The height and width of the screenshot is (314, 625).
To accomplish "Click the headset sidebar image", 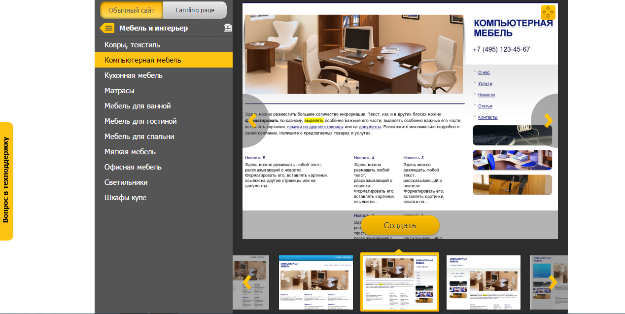I will pos(512,135).
